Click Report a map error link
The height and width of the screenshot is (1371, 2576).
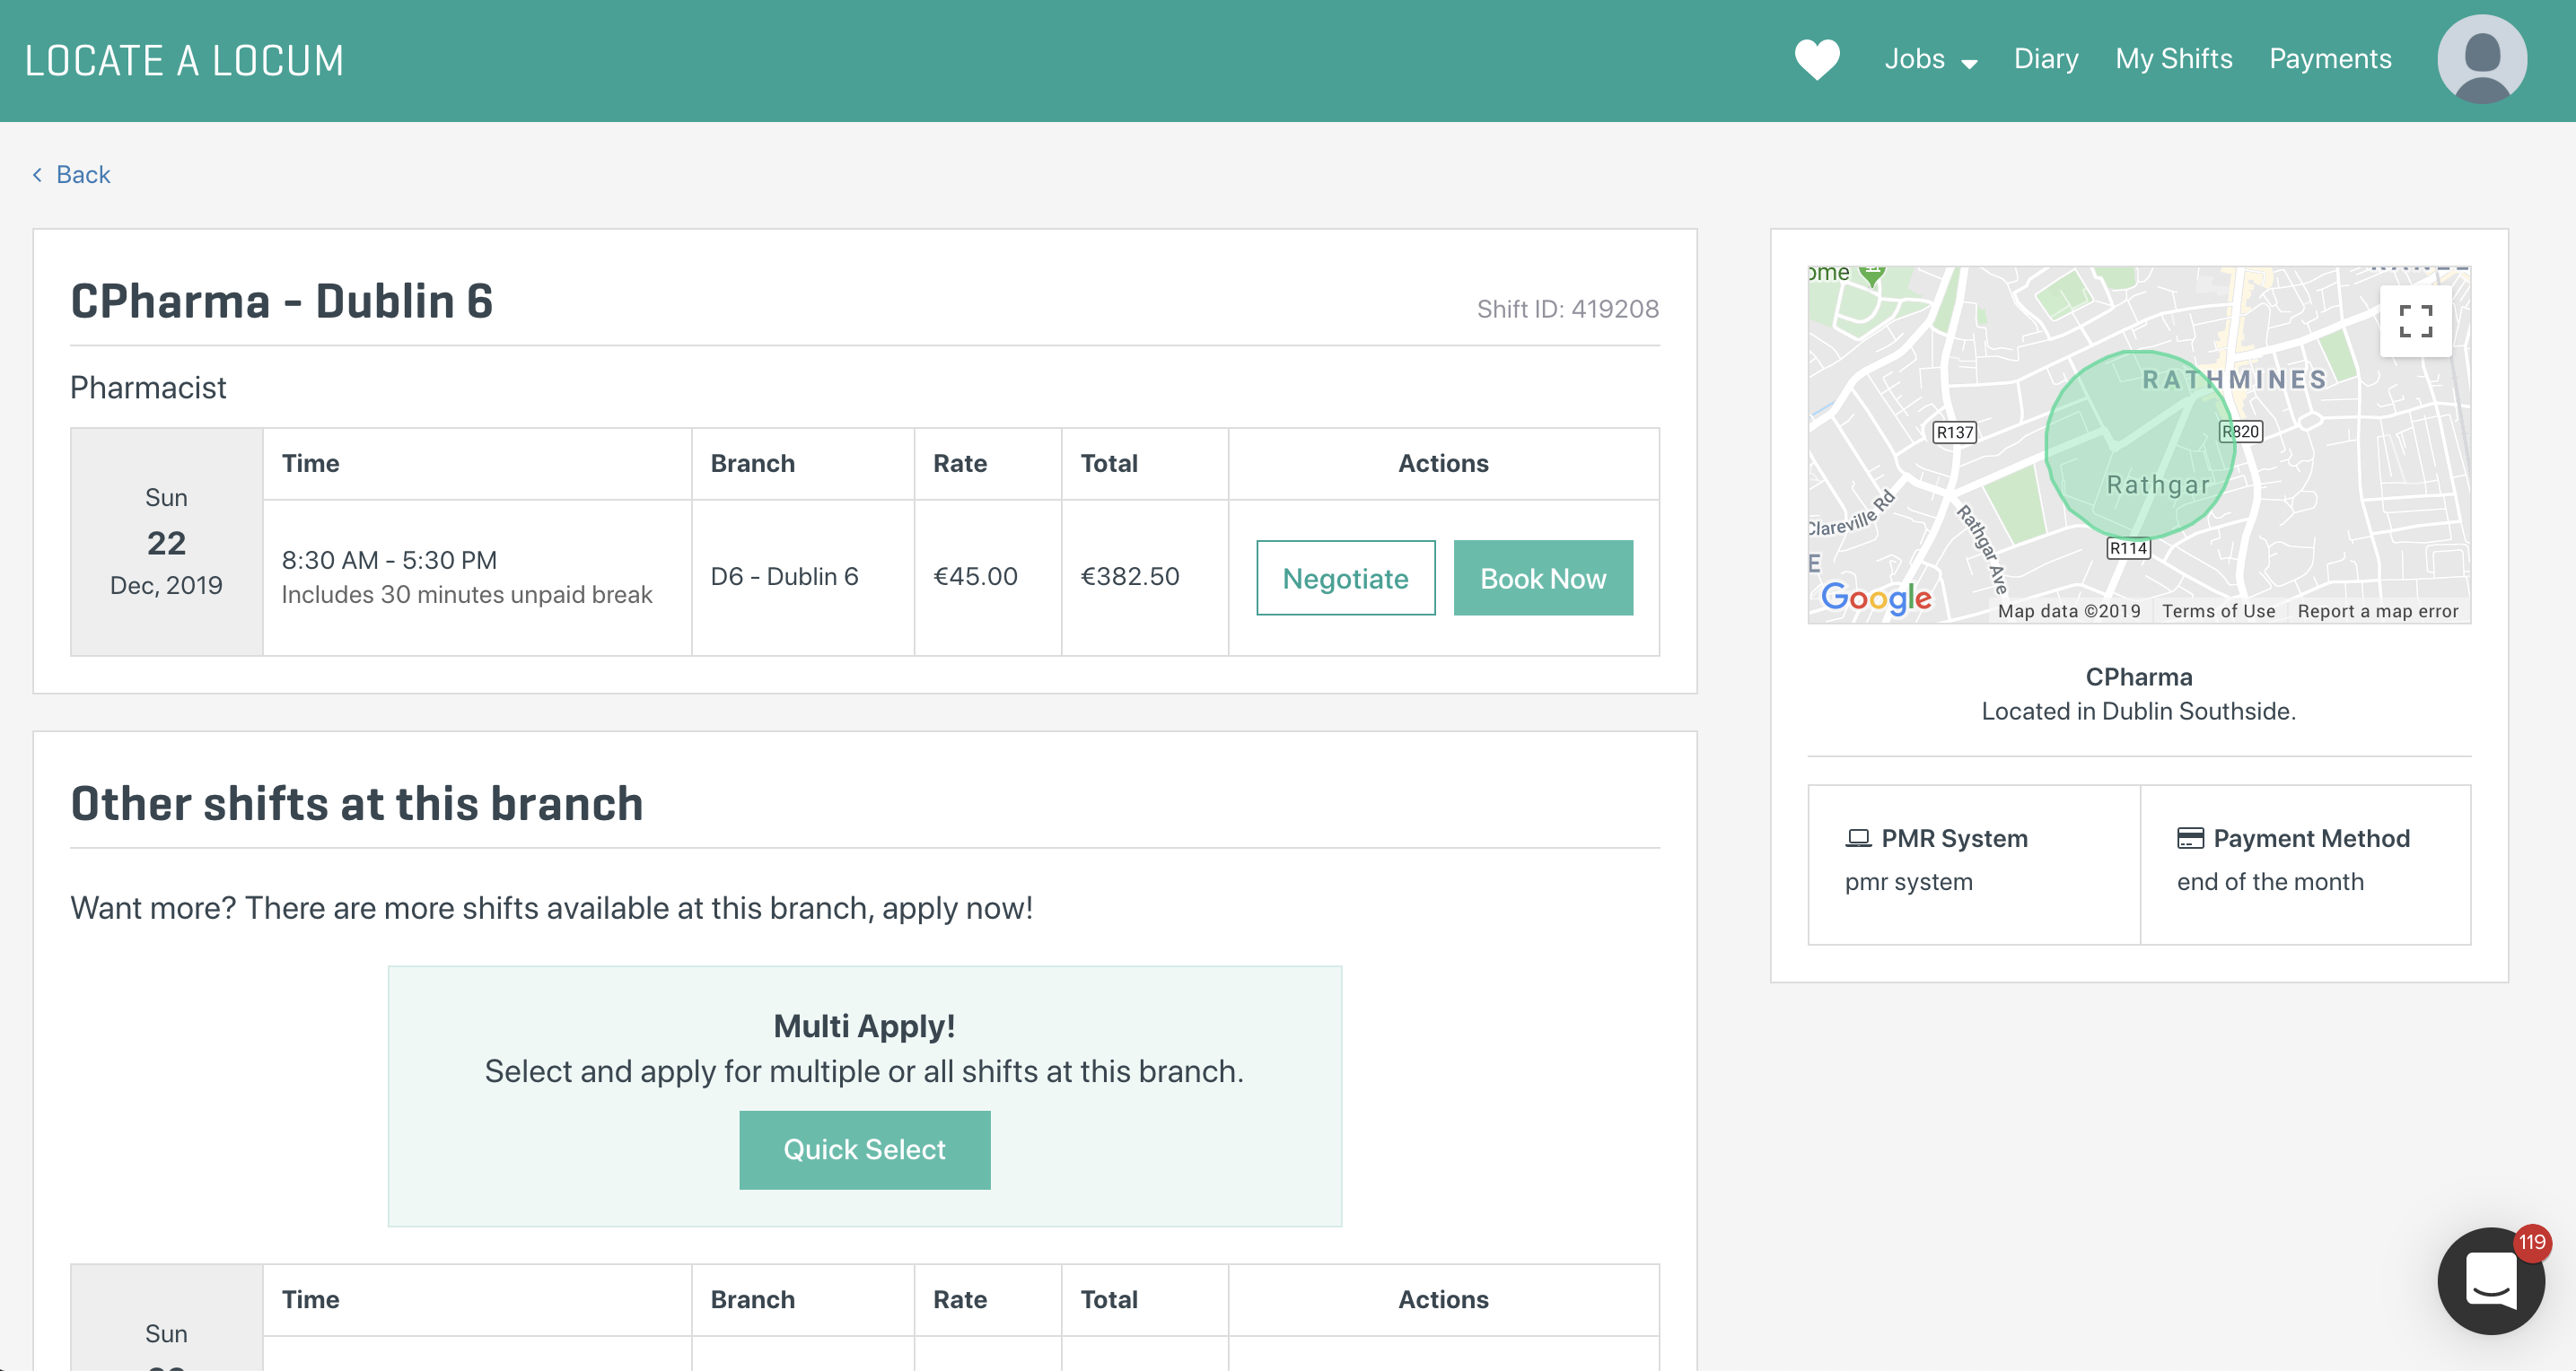2377,611
